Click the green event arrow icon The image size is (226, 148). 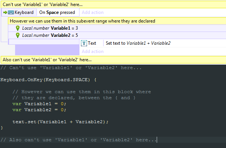[x=5, y=12]
